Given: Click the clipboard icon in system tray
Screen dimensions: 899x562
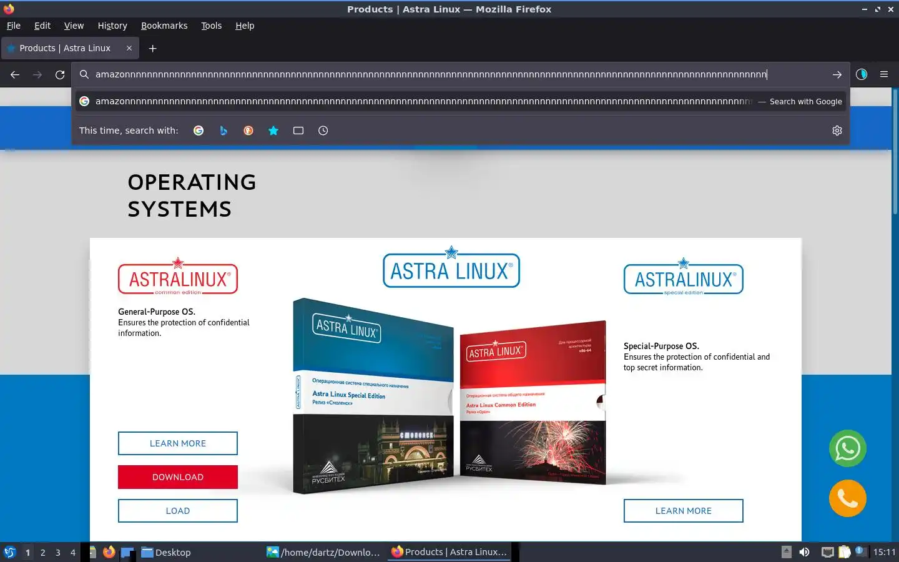Looking at the screenshot, I should point(844,552).
